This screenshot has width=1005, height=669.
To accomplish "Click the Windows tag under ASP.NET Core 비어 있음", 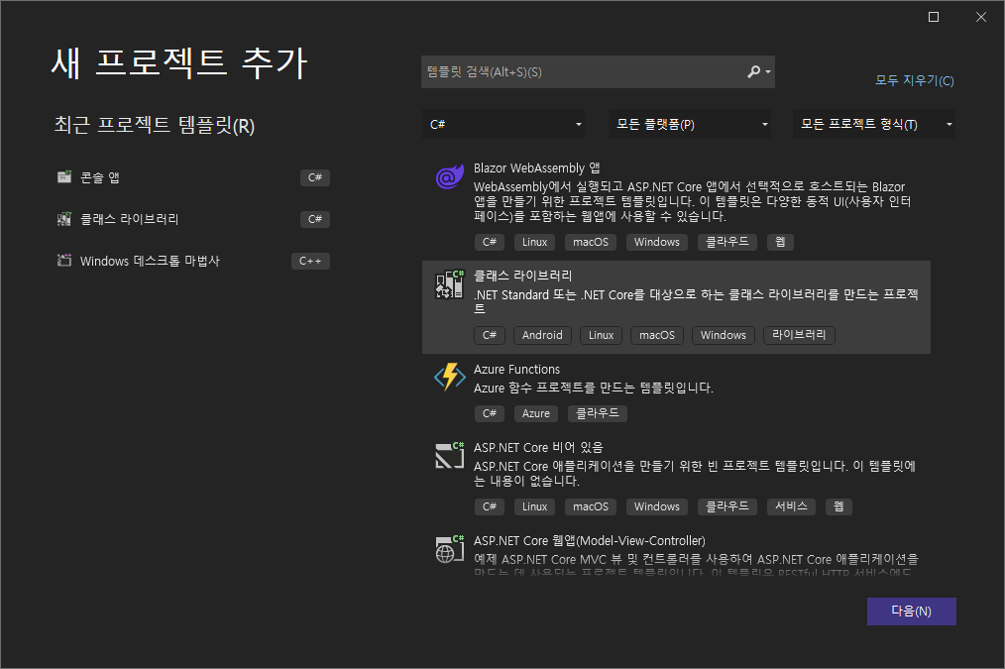I will (657, 506).
